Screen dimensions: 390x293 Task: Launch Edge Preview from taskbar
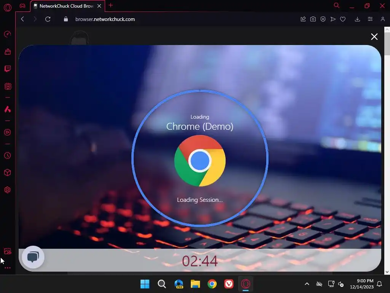coord(179,284)
